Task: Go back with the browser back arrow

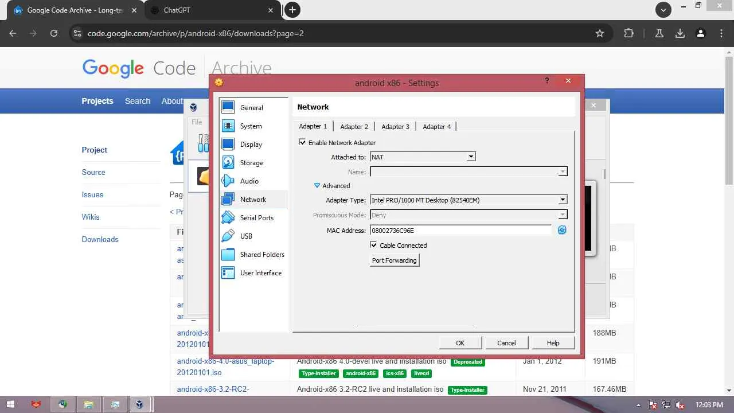Action: click(x=13, y=33)
